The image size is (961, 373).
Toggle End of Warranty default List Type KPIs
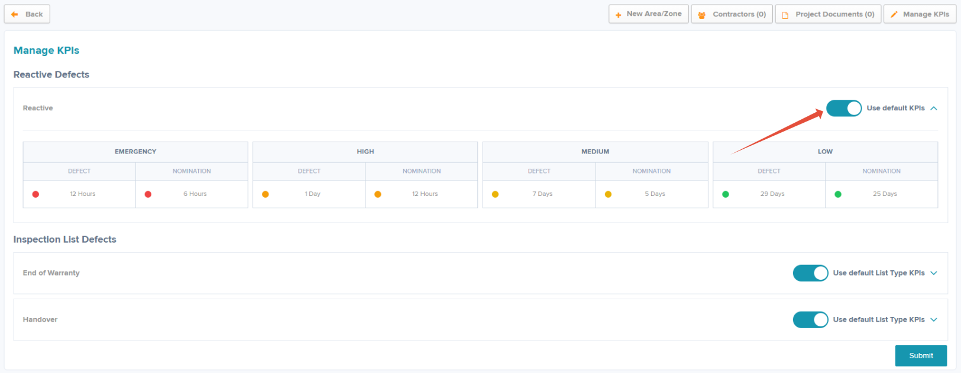click(x=810, y=273)
